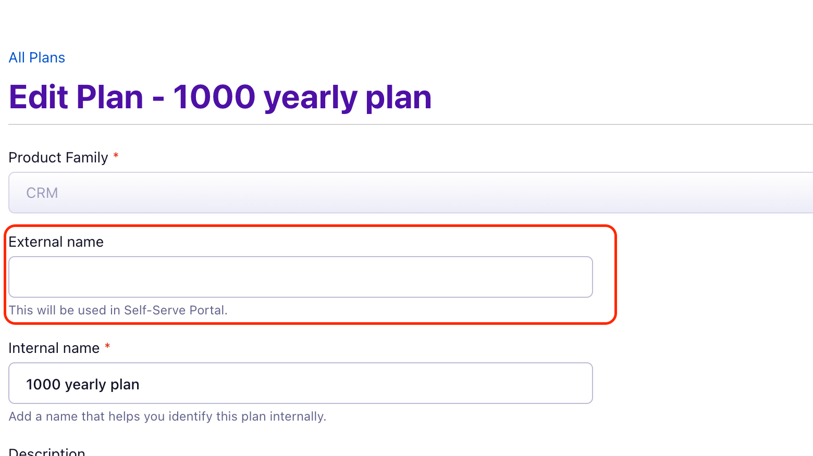This screenshot has width=813, height=456.
Task: Click the required asterisk beside Product Family
Action: click(x=116, y=156)
